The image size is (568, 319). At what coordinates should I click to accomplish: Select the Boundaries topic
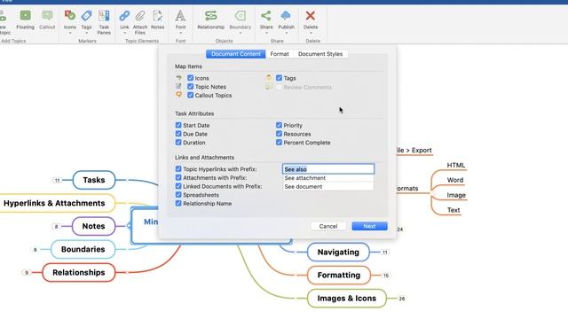point(83,249)
